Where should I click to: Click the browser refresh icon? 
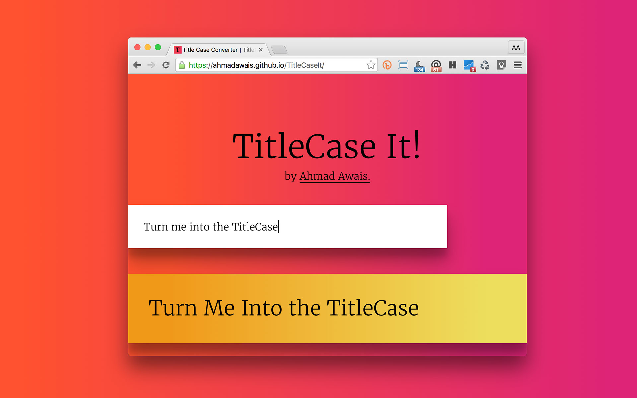click(166, 64)
